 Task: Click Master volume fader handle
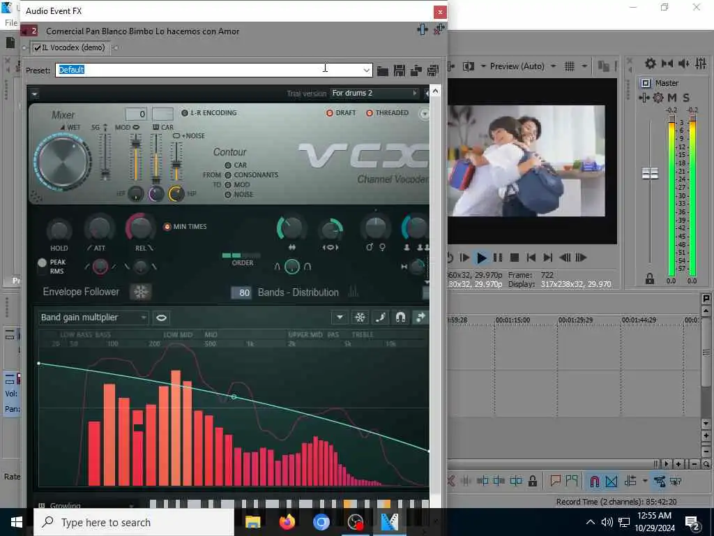tap(650, 174)
